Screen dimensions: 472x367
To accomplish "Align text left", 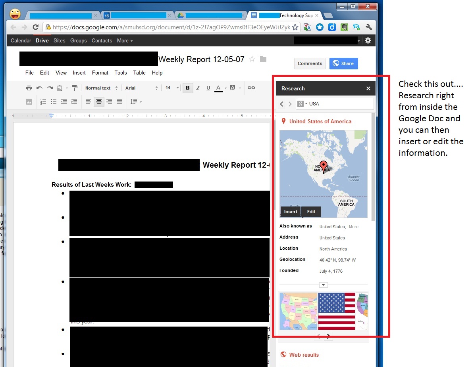I will (x=88, y=102).
